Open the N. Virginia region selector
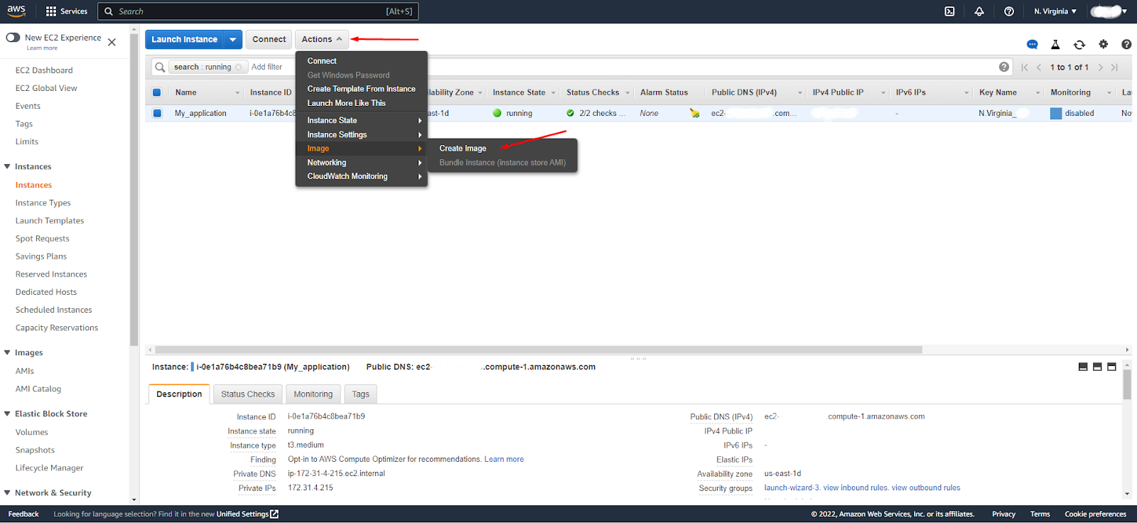The height and width of the screenshot is (523, 1137). 1055,11
